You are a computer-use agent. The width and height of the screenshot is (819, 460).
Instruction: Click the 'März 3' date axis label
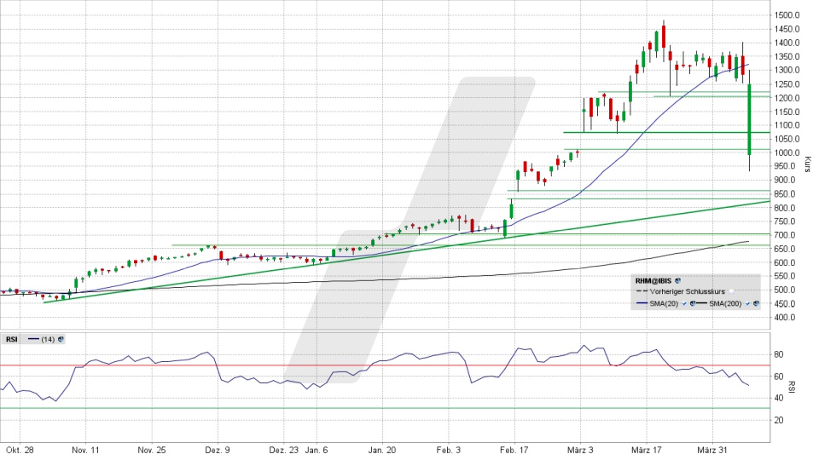coord(580,450)
